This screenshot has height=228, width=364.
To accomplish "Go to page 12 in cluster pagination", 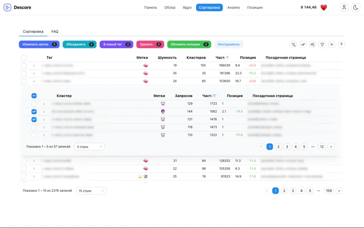I will [x=322, y=147].
